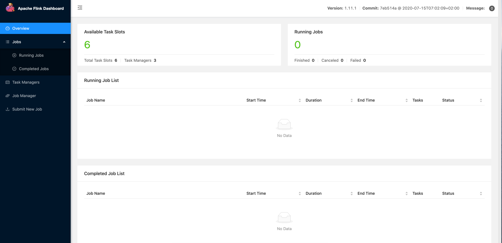502x243 pixels.
Task: Go to Submit New Job
Action: pyautogui.click(x=27, y=109)
